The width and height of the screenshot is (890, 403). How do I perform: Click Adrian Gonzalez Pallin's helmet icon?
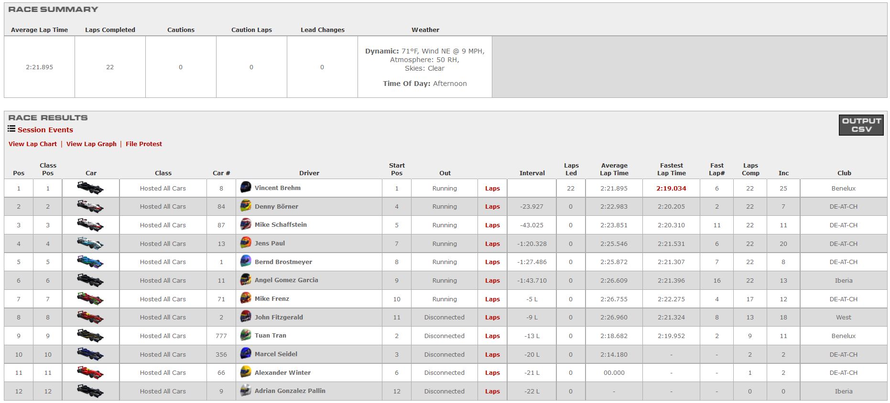tap(246, 391)
